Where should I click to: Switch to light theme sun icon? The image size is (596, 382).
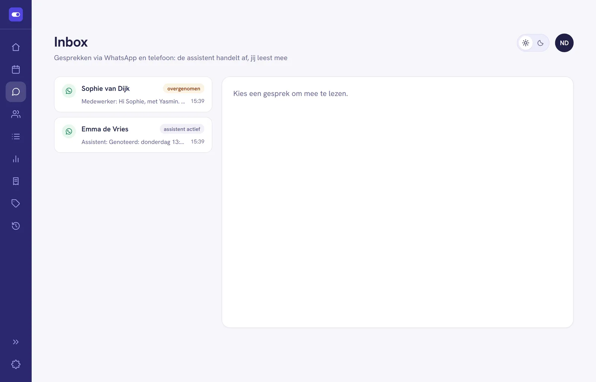pyautogui.click(x=526, y=43)
